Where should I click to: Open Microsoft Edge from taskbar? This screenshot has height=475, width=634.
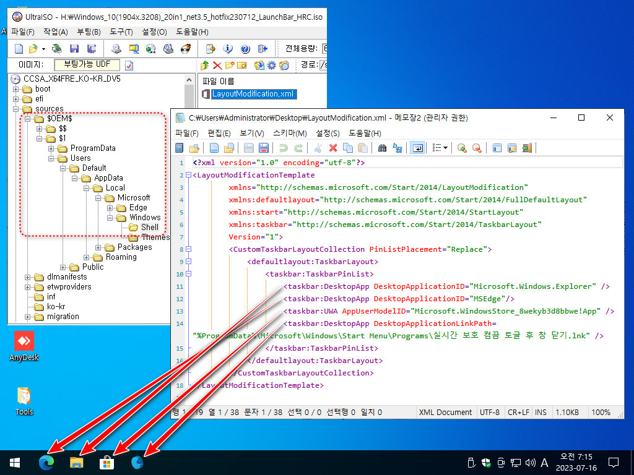pyautogui.click(x=46, y=463)
